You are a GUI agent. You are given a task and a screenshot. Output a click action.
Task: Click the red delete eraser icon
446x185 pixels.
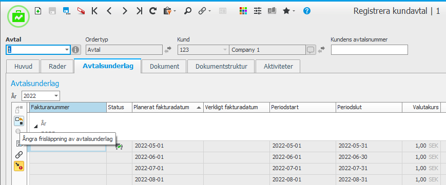coord(81,11)
